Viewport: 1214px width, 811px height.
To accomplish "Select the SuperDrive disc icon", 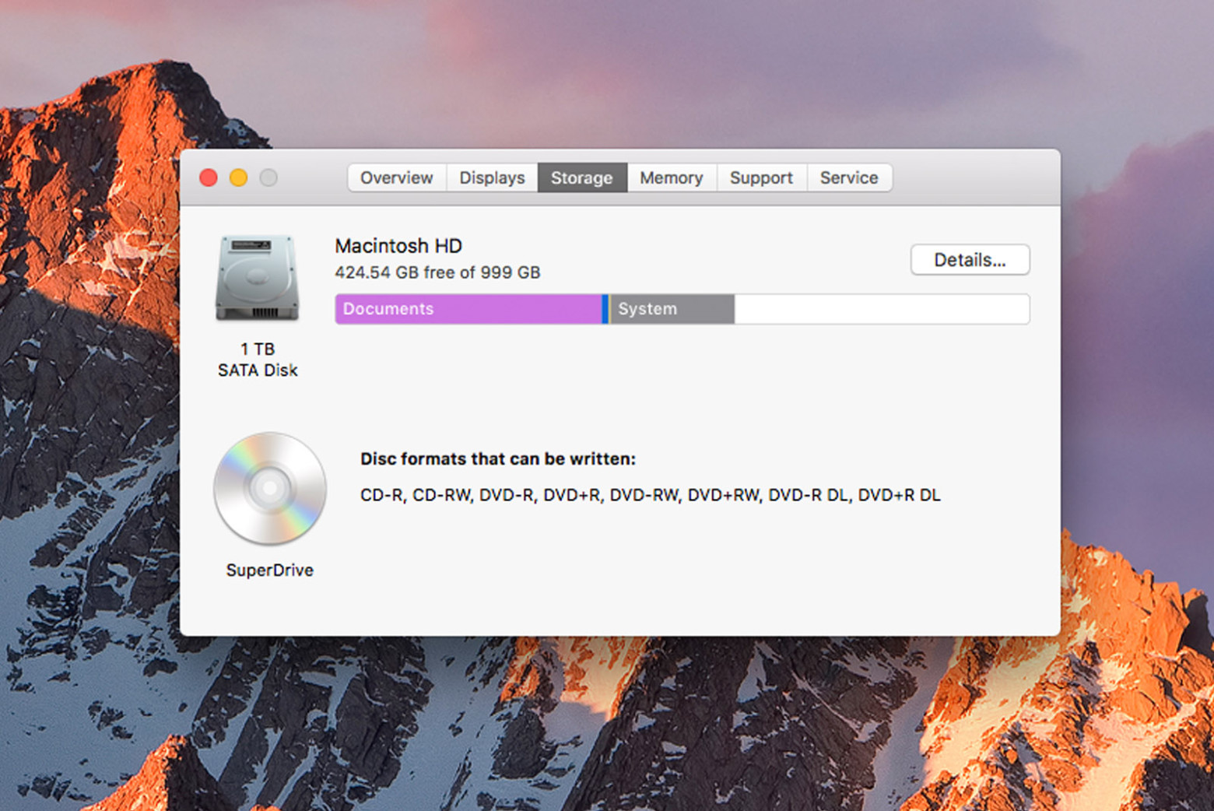I will click(x=269, y=489).
